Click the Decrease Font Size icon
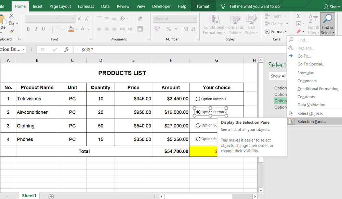Screen dimensions: 342x199 click(x=87, y=19)
